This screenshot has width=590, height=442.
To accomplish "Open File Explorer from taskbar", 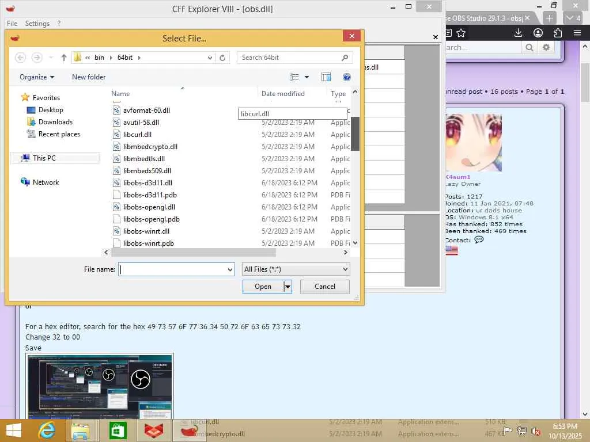I will pyautogui.click(x=80, y=430).
